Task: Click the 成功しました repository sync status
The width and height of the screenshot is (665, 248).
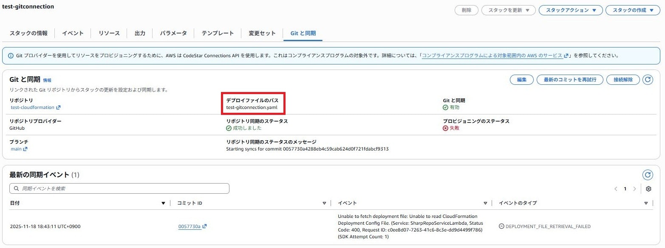Action: [244, 128]
